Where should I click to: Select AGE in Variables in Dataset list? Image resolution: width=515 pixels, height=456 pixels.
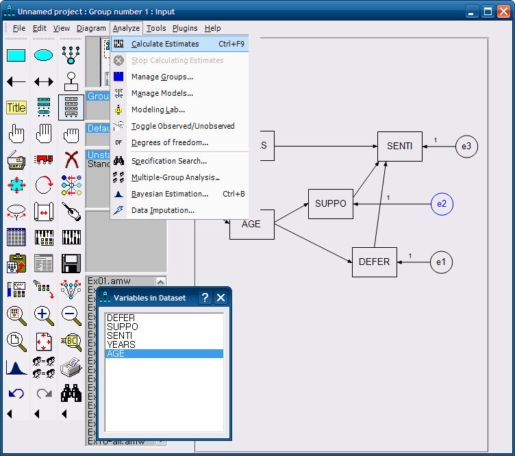[x=164, y=353]
